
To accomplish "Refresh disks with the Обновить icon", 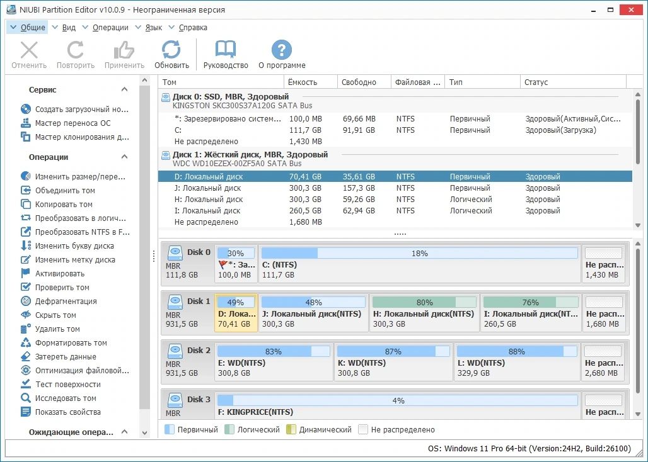I will pos(171,50).
